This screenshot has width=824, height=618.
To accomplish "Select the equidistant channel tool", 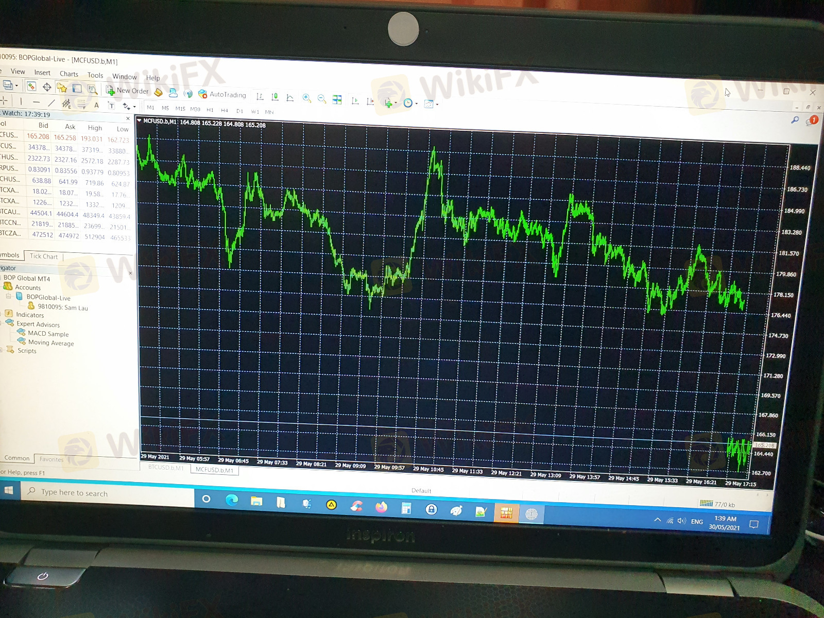I will (66, 104).
